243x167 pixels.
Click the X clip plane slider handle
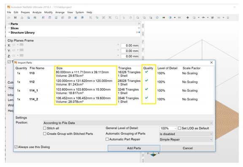22,45
